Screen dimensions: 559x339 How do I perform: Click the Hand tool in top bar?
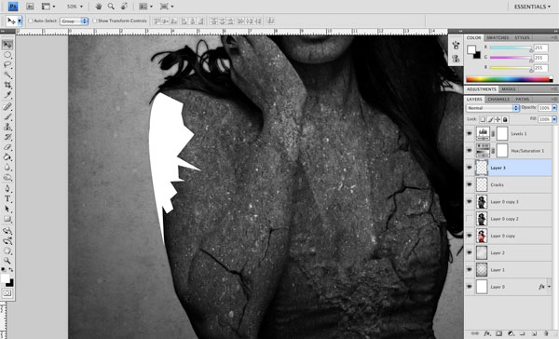pos(99,7)
